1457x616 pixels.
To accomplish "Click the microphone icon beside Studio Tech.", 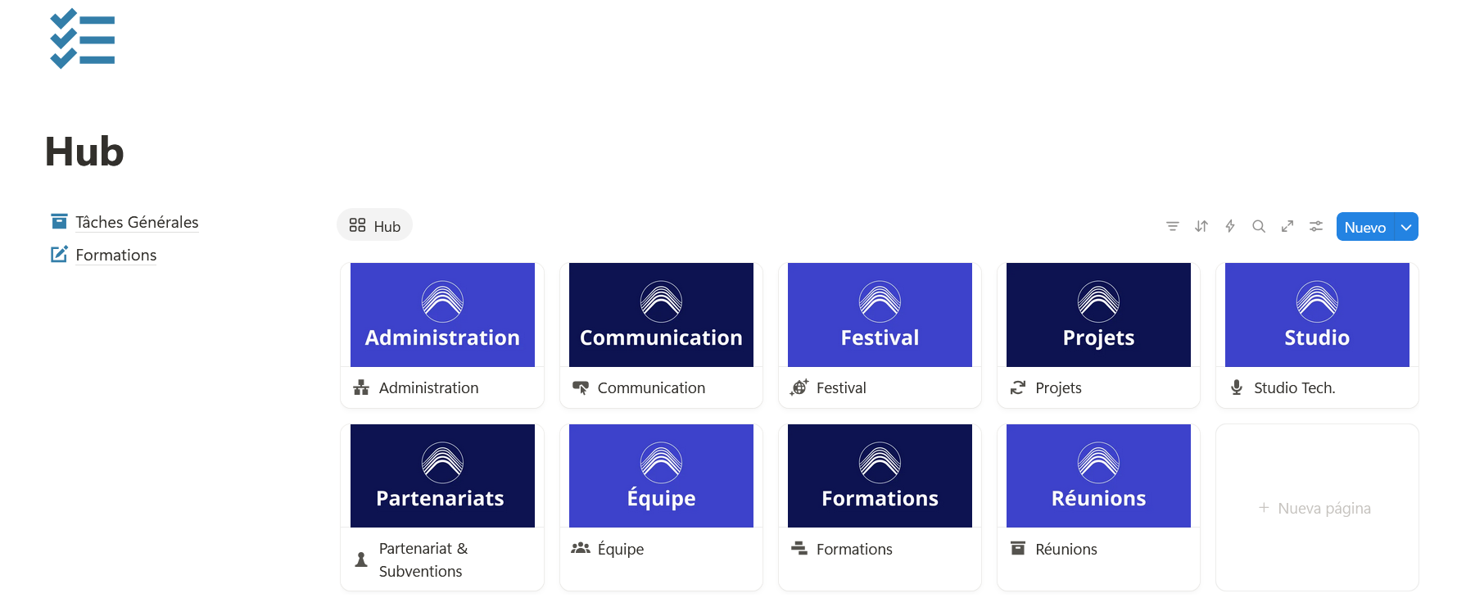I will coord(1237,387).
